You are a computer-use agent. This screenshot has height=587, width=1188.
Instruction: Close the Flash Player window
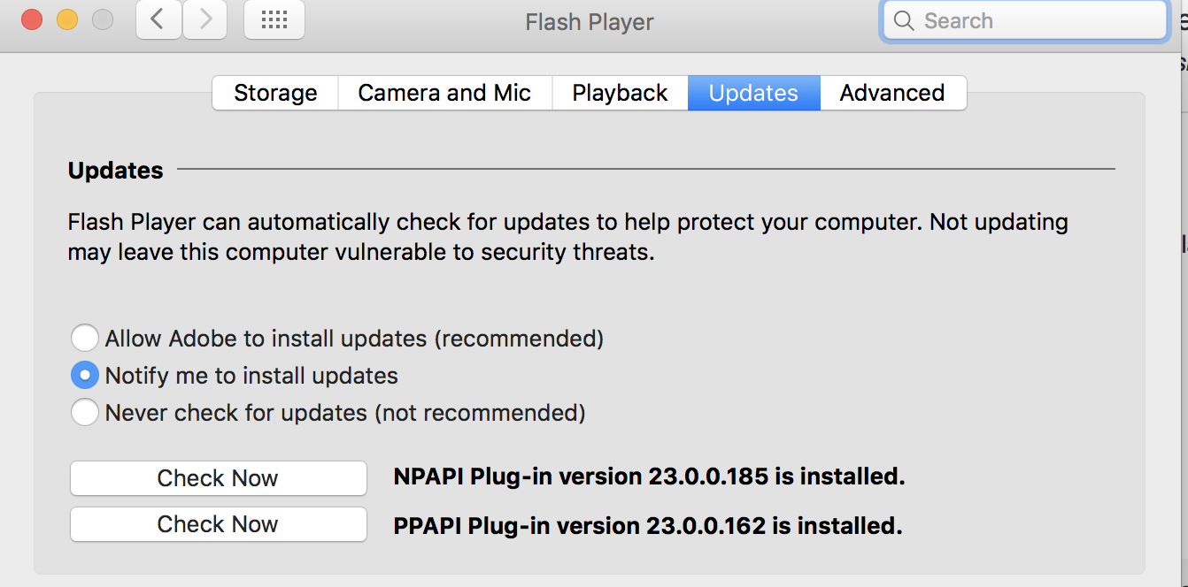(32, 19)
